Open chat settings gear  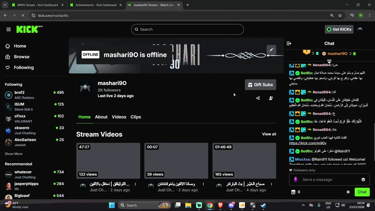pos(348,192)
